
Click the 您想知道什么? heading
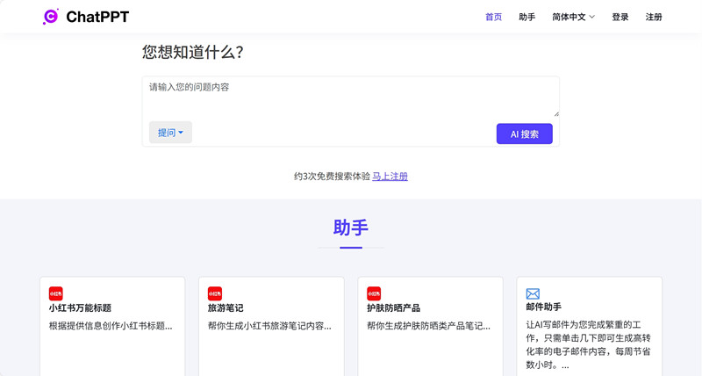tap(193, 52)
